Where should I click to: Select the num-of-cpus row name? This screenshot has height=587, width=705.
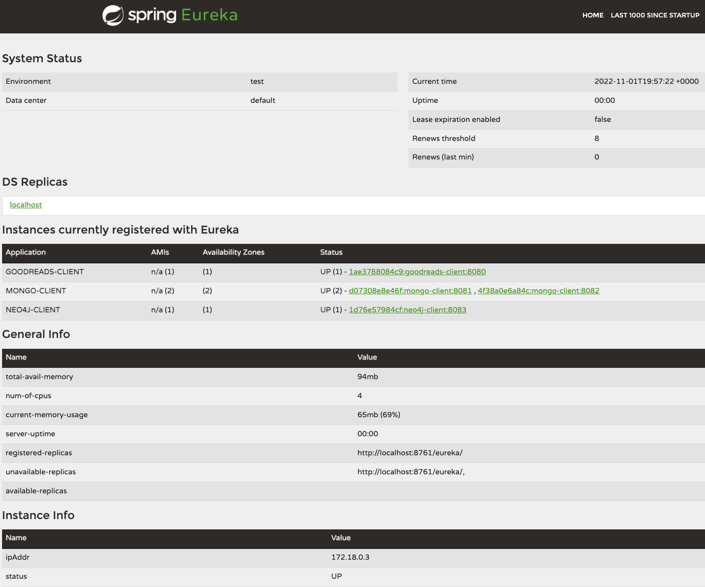tap(29, 396)
